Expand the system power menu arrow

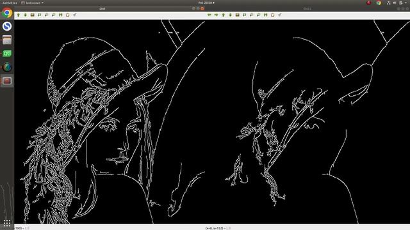click(405, 3)
